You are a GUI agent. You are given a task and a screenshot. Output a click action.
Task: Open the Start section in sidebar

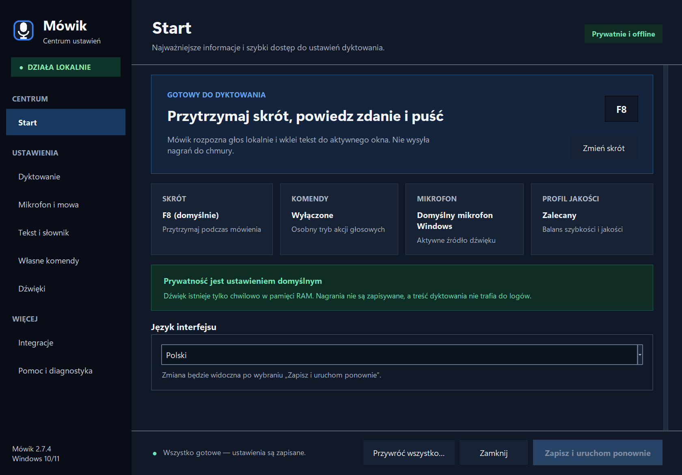66,122
